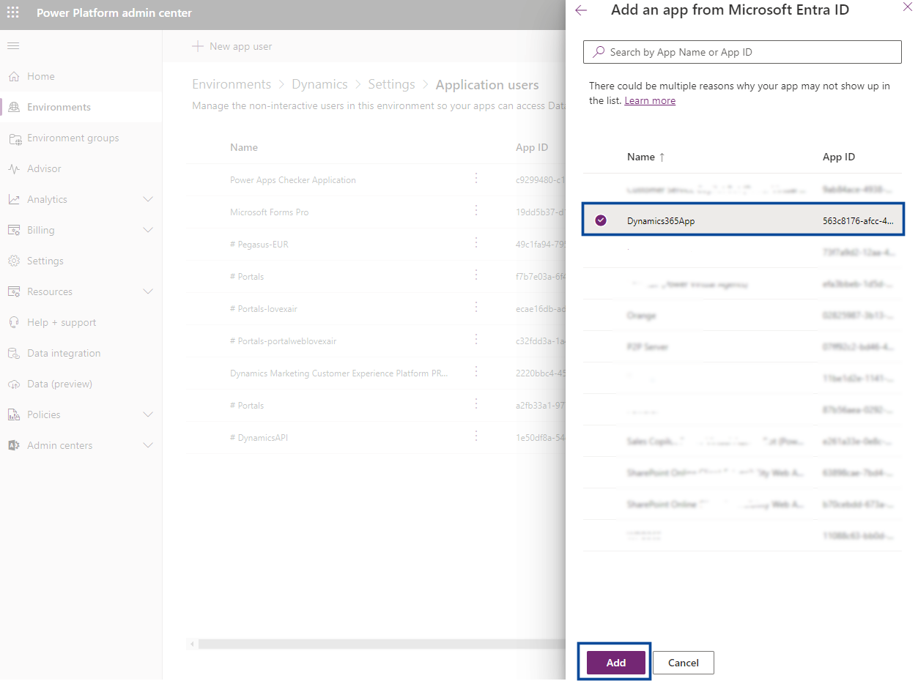The width and height of the screenshot is (918, 681).
Task: Click the Billing icon in sidebar
Action: point(13,230)
